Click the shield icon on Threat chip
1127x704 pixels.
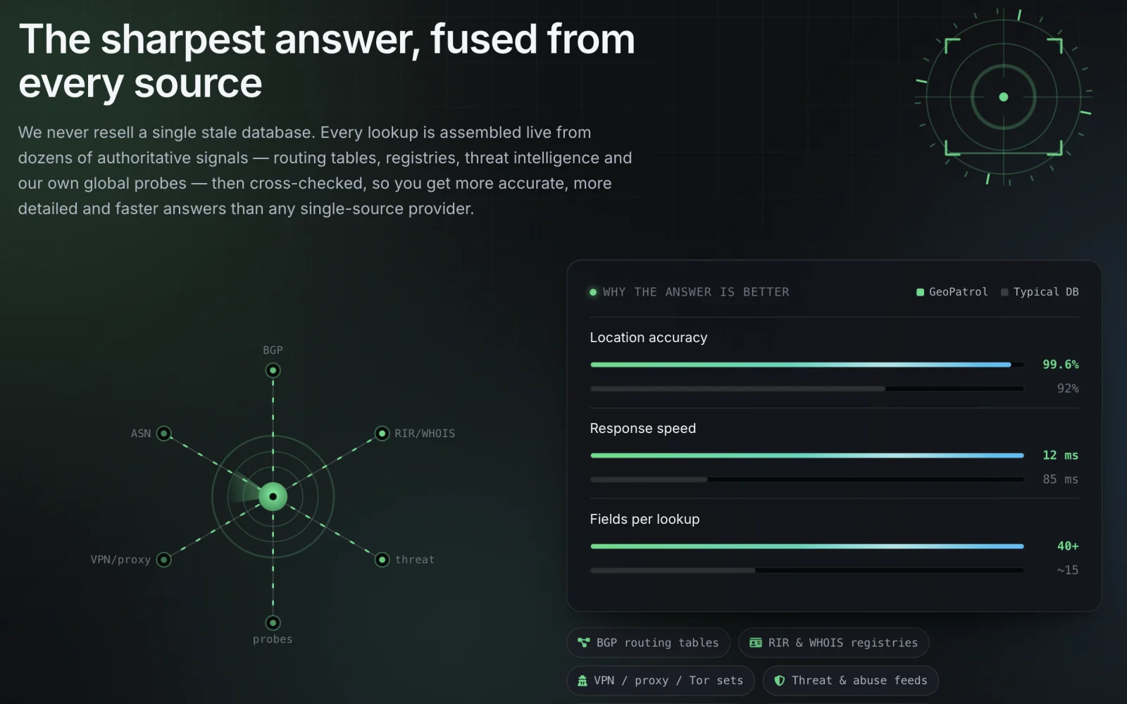(779, 681)
